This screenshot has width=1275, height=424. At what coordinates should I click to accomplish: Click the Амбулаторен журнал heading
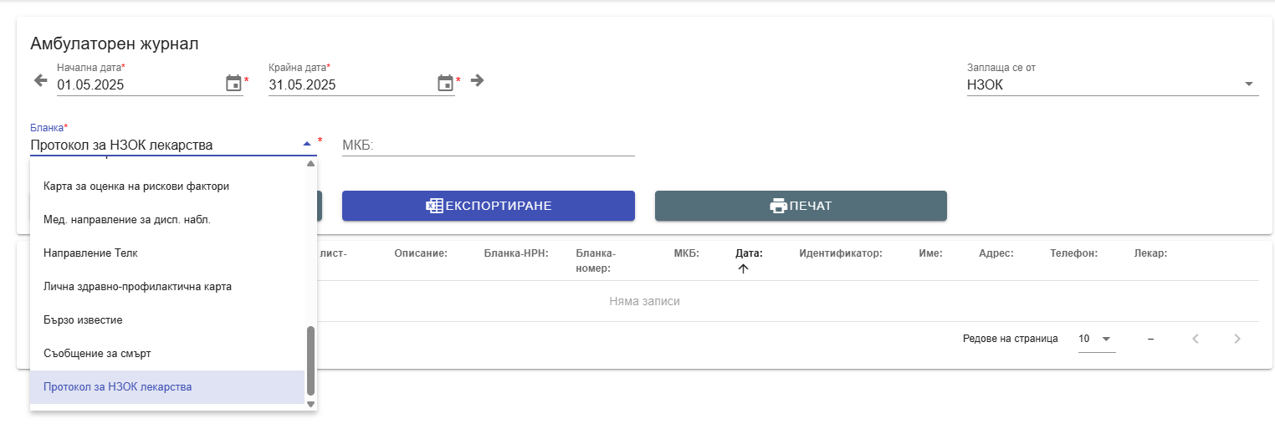pyautogui.click(x=114, y=43)
